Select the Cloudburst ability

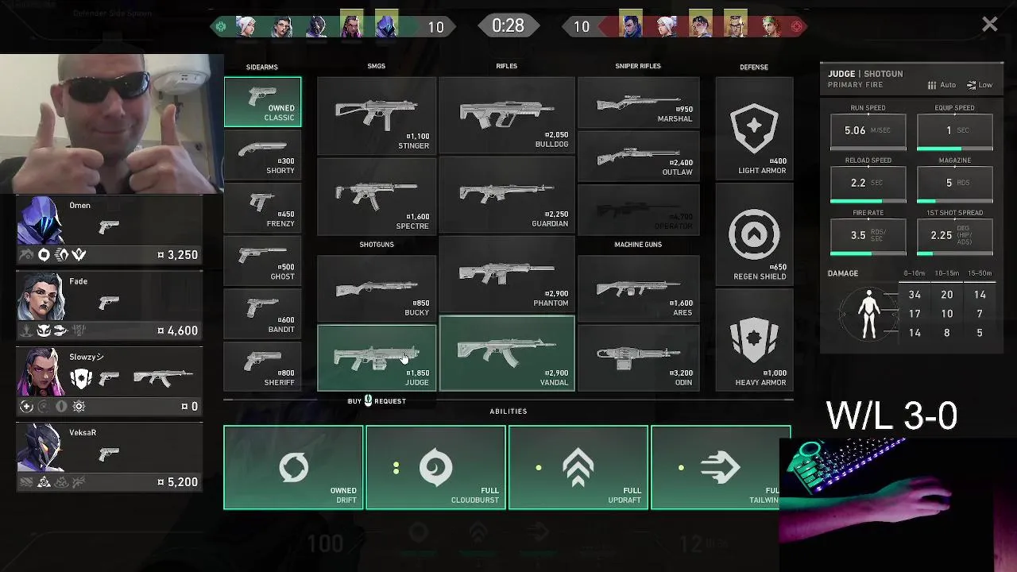(x=435, y=467)
